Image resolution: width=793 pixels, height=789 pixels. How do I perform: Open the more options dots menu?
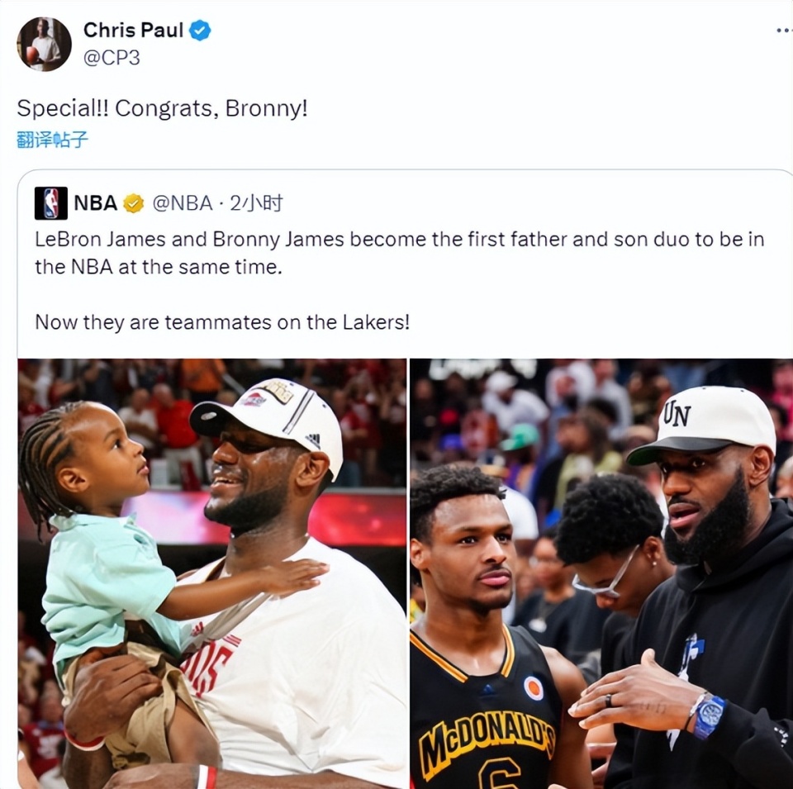785,31
